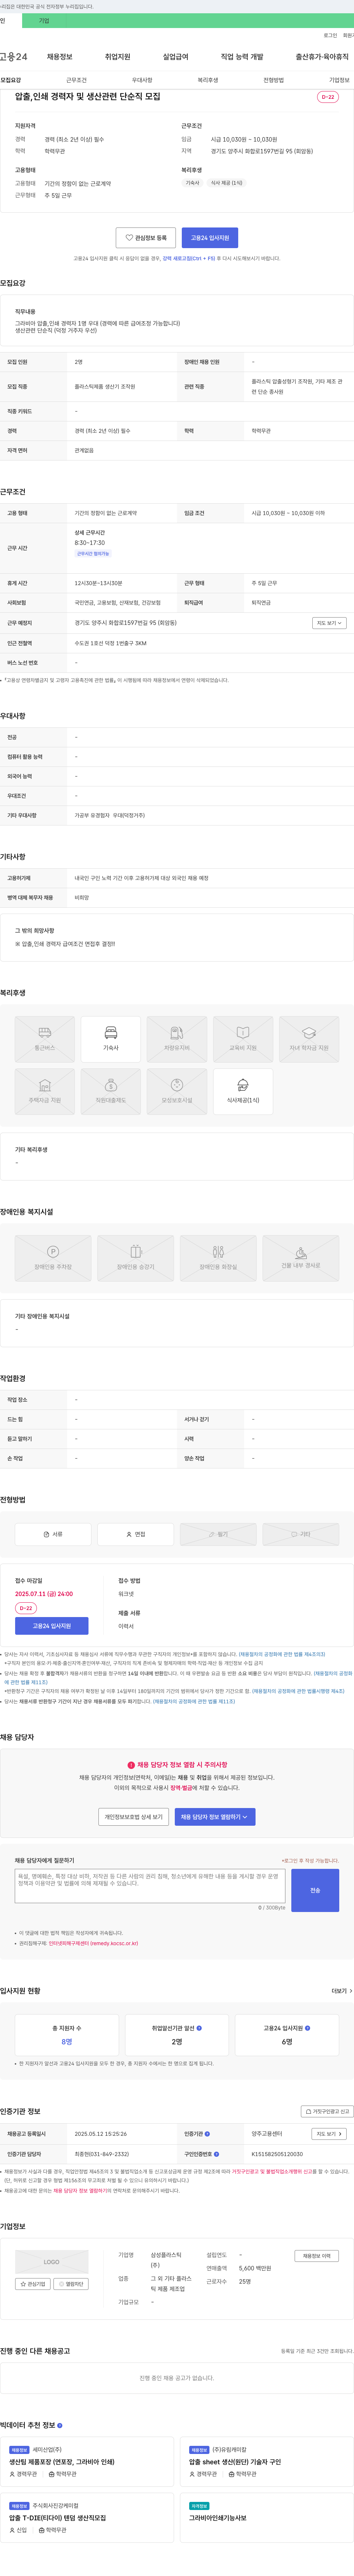
Task: Click the 건물 내부 경사로 icon
Action: (301, 1258)
